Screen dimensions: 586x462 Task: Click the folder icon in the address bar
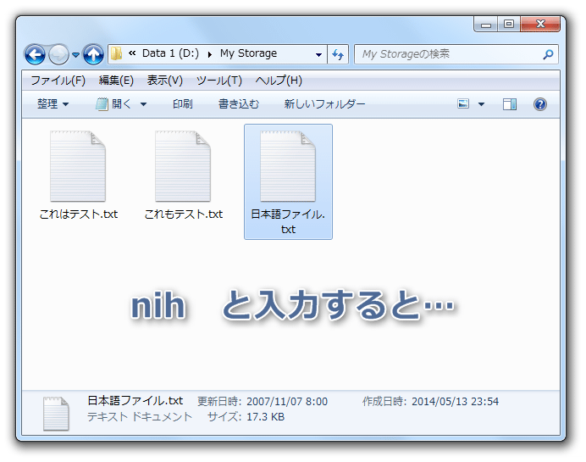click(117, 53)
